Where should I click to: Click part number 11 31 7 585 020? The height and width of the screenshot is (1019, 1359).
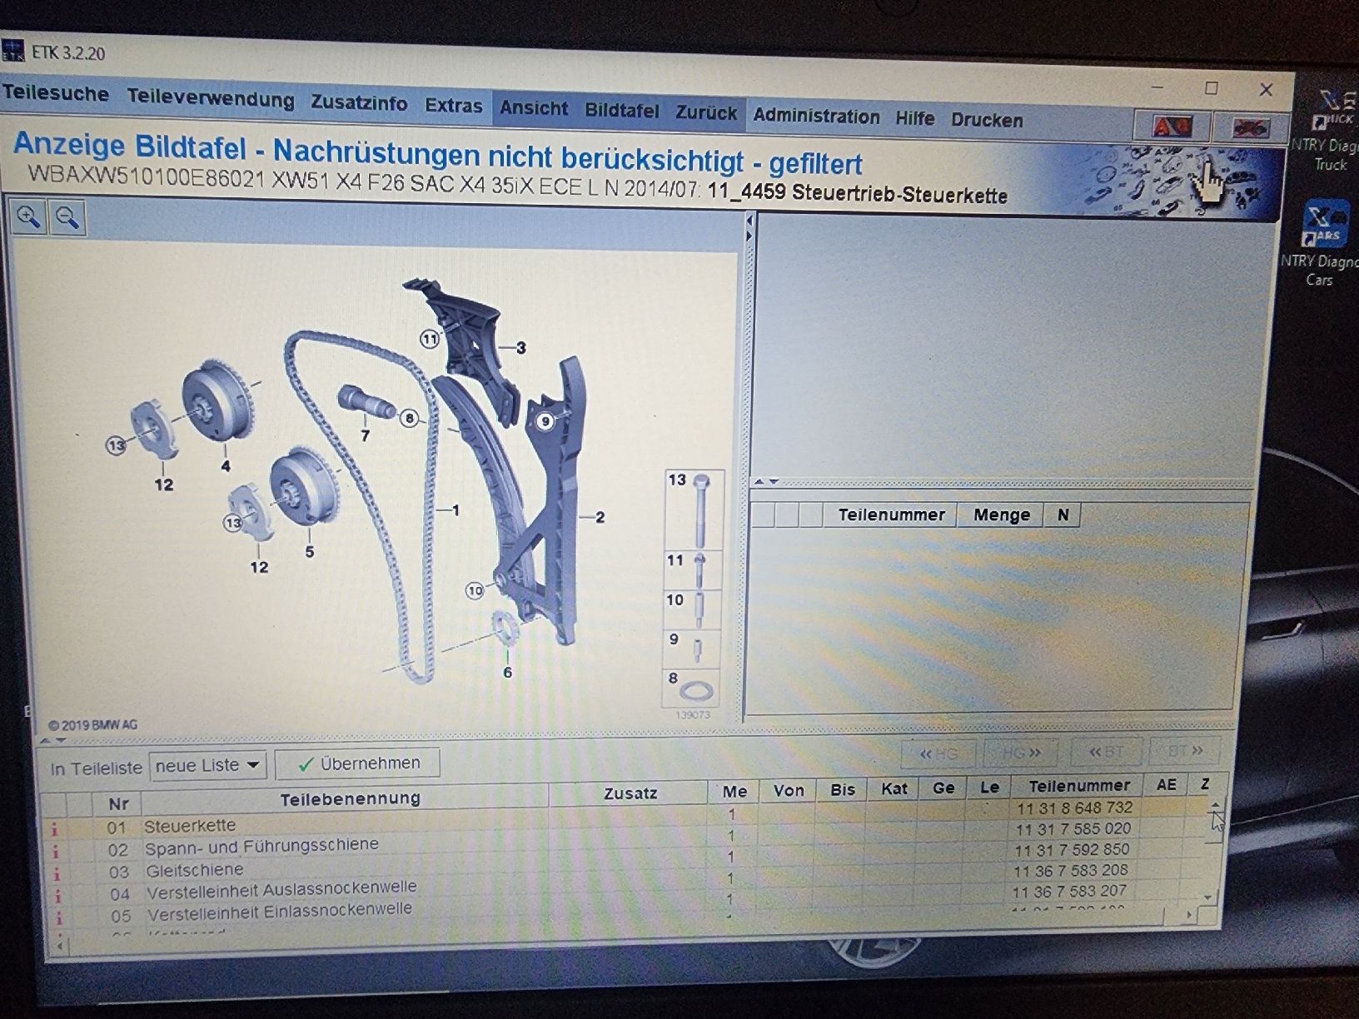click(1073, 829)
